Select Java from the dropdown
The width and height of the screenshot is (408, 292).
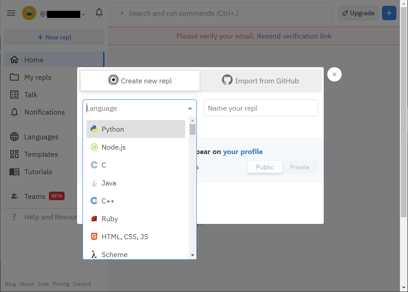click(x=135, y=183)
